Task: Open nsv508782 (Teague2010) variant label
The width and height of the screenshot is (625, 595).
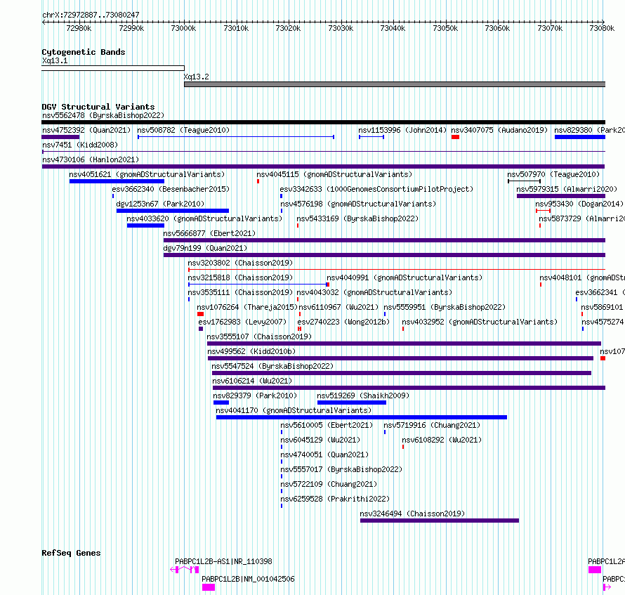Action: pos(183,131)
